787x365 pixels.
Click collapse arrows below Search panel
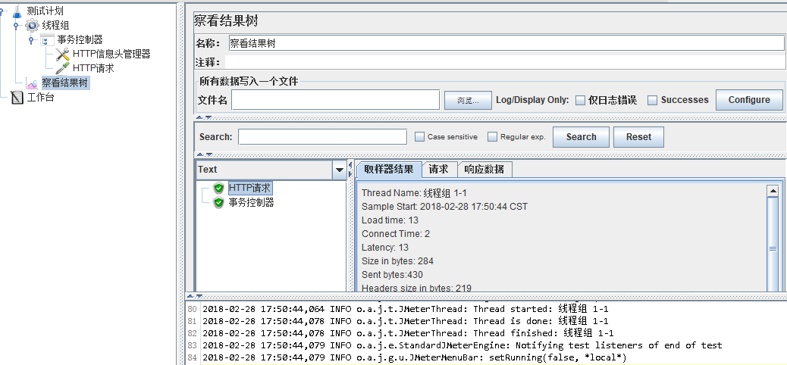tap(204, 155)
